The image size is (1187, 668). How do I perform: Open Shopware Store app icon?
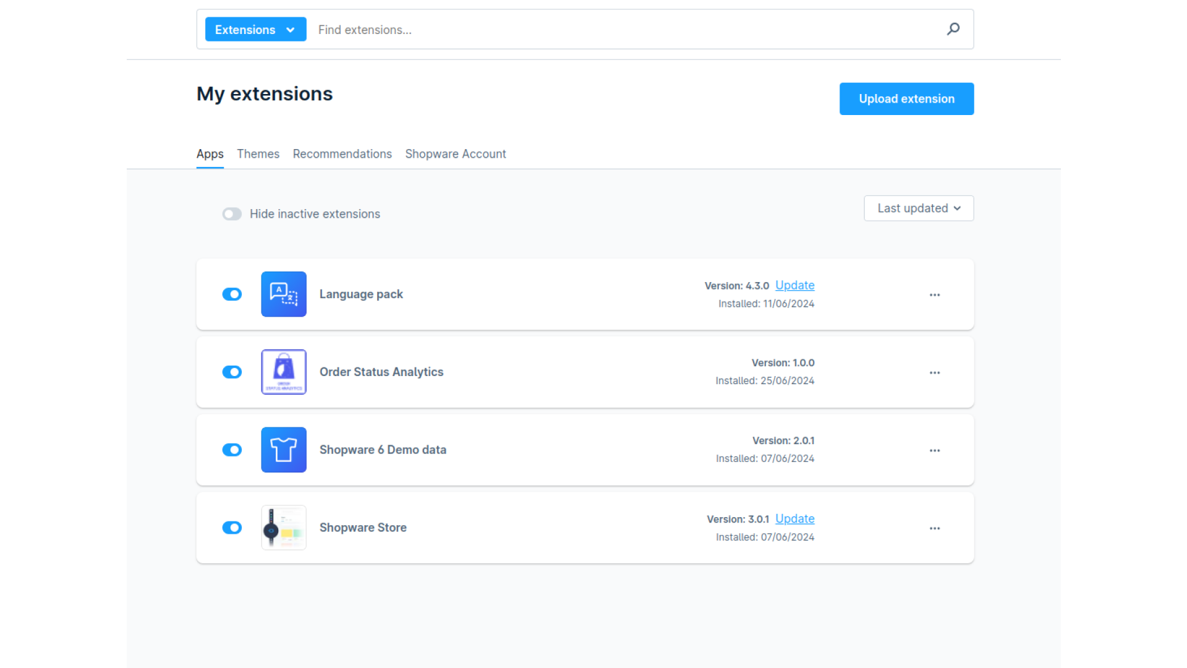click(x=284, y=528)
